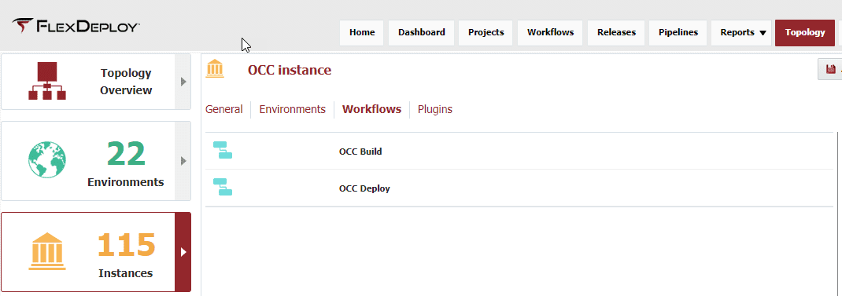Click the vertical scrollbar of workflows list

click(838, 214)
